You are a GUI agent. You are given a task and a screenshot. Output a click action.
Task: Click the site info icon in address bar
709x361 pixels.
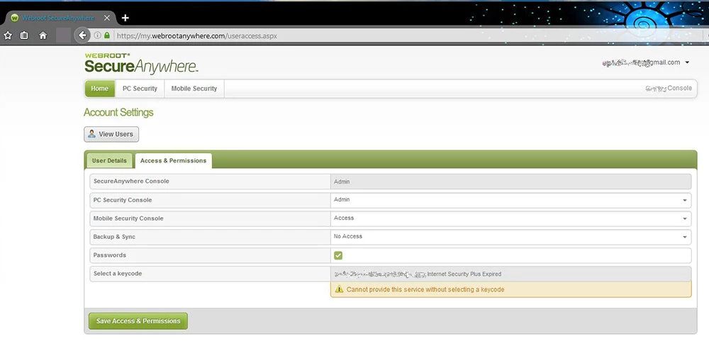(x=97, y=35)
